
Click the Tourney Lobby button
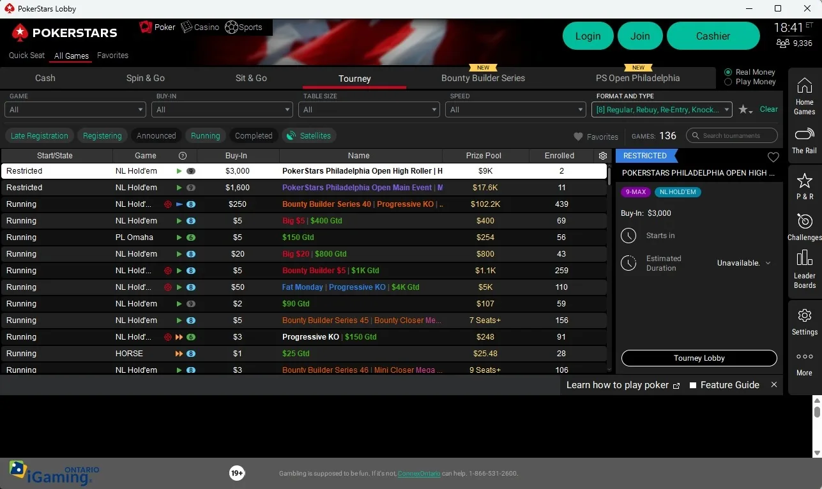(699, 358)
